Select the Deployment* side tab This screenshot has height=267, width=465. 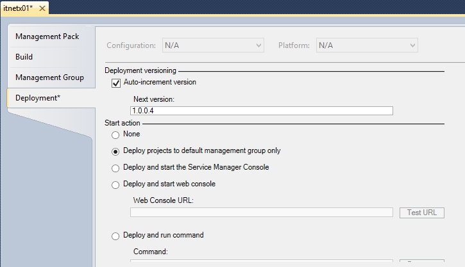38,98
